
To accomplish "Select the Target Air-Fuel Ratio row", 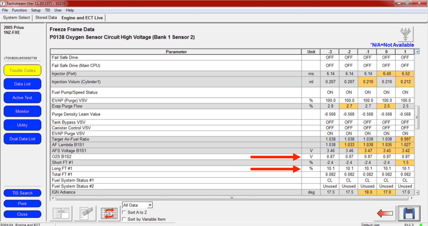I will (x=232, y=139).
